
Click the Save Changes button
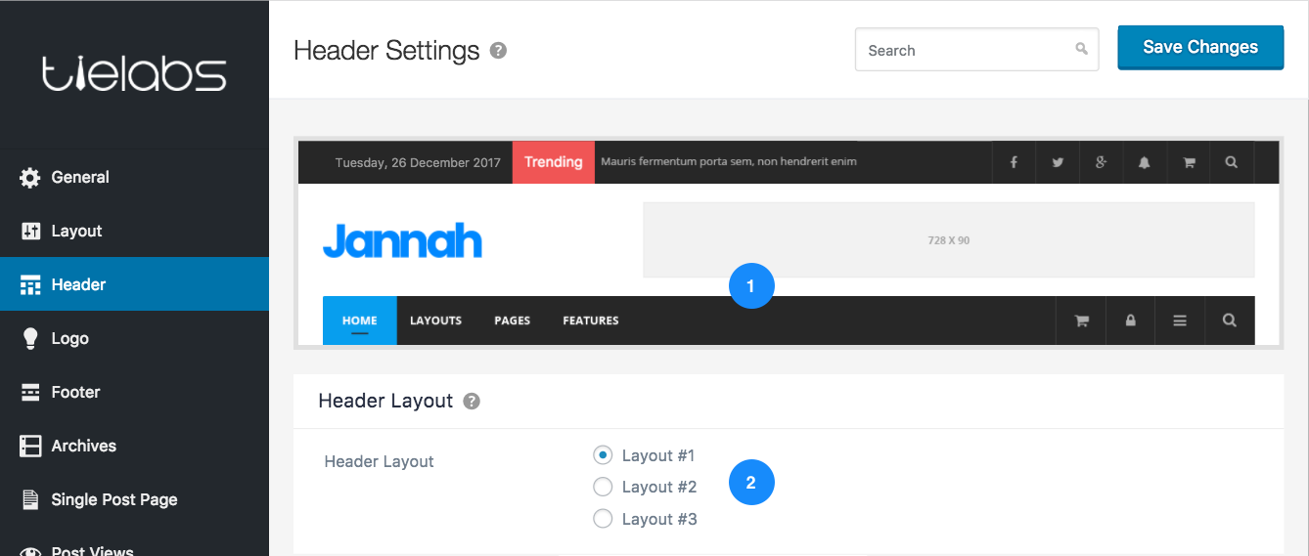[1200, 47]
